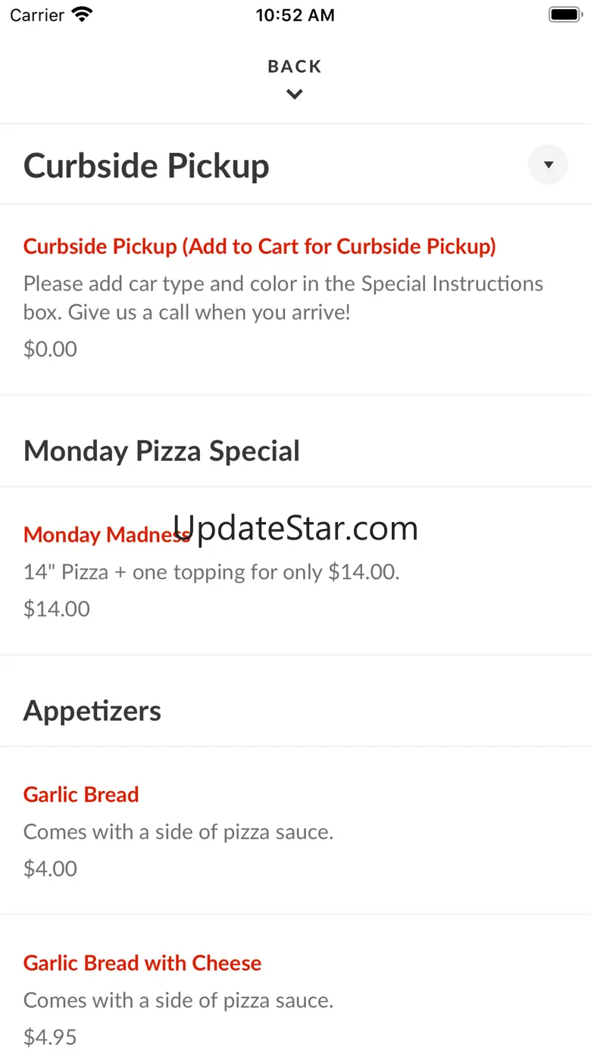This screenshot has height=1051, width=591.
Task: Tap the $4.95 price for cheese bread
Action: [x=50, y=1037]
